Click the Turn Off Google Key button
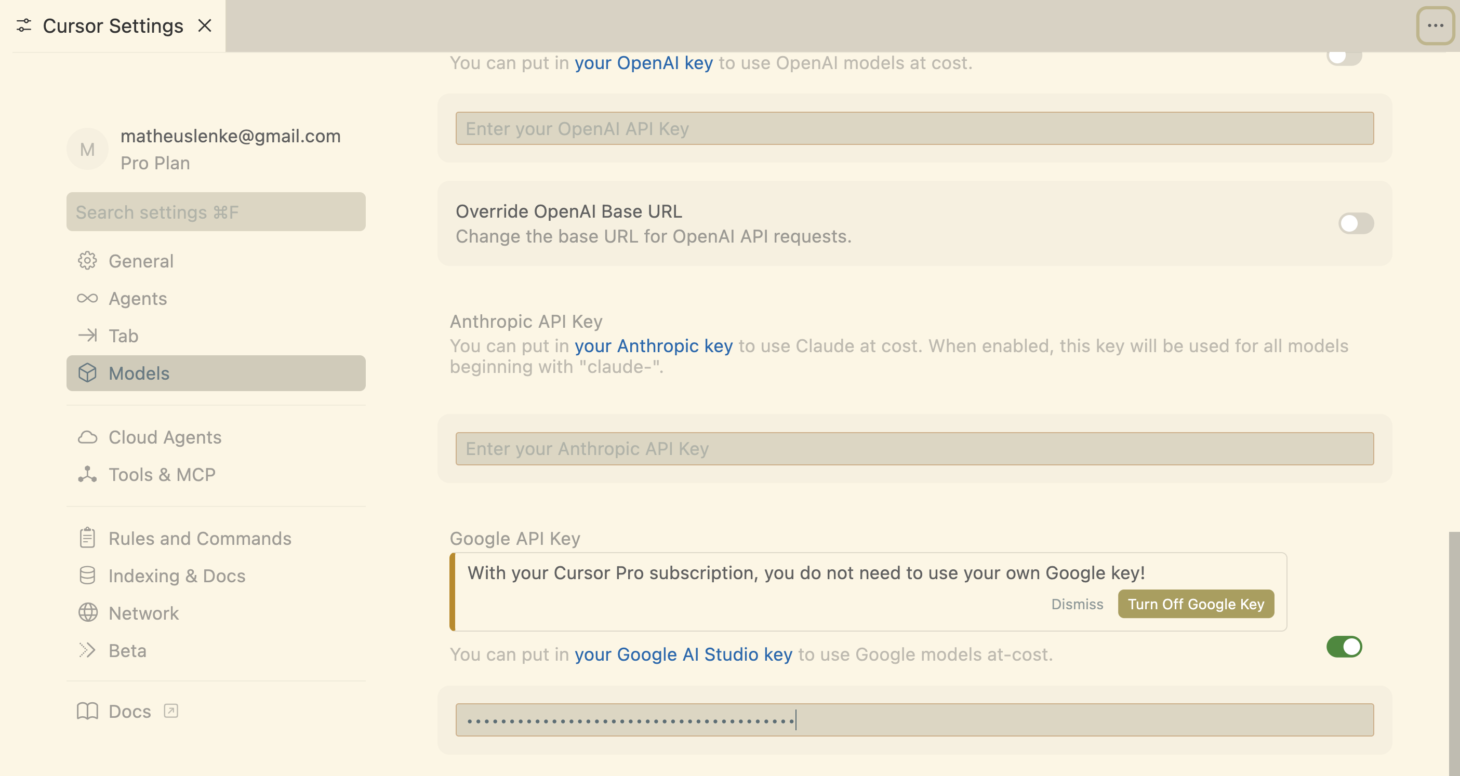This screenshot has height=776, width=1460. (1196, 604)
